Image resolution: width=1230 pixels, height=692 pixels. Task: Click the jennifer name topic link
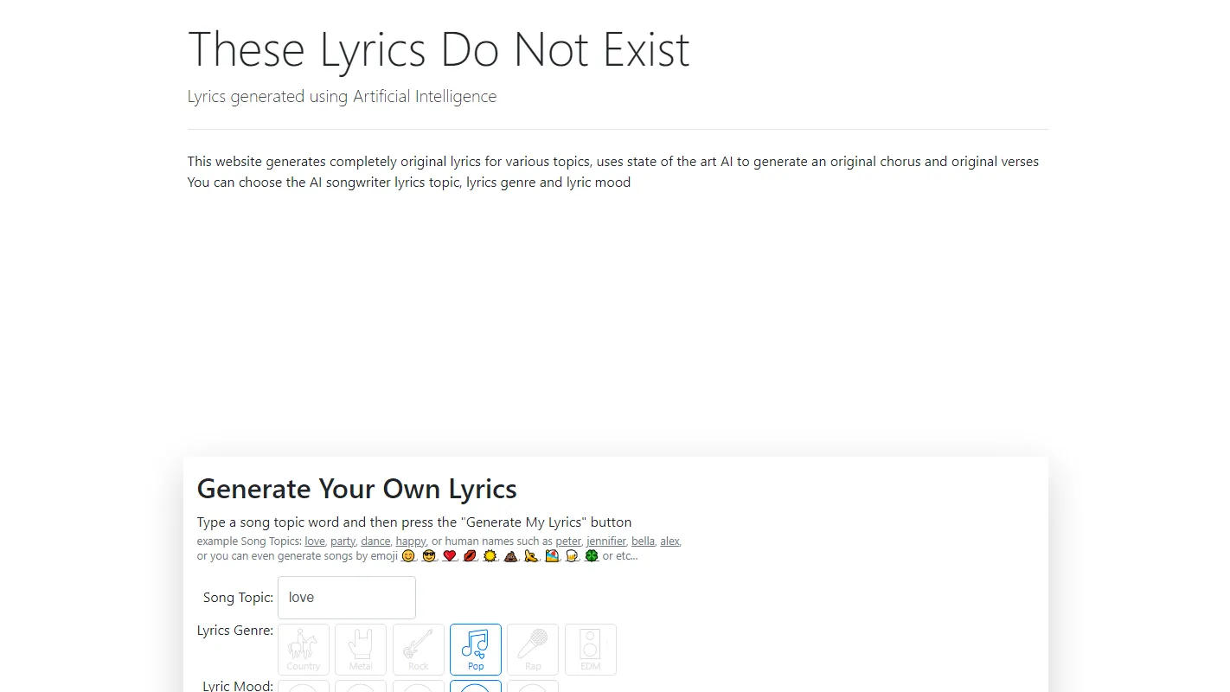[605, 541]
